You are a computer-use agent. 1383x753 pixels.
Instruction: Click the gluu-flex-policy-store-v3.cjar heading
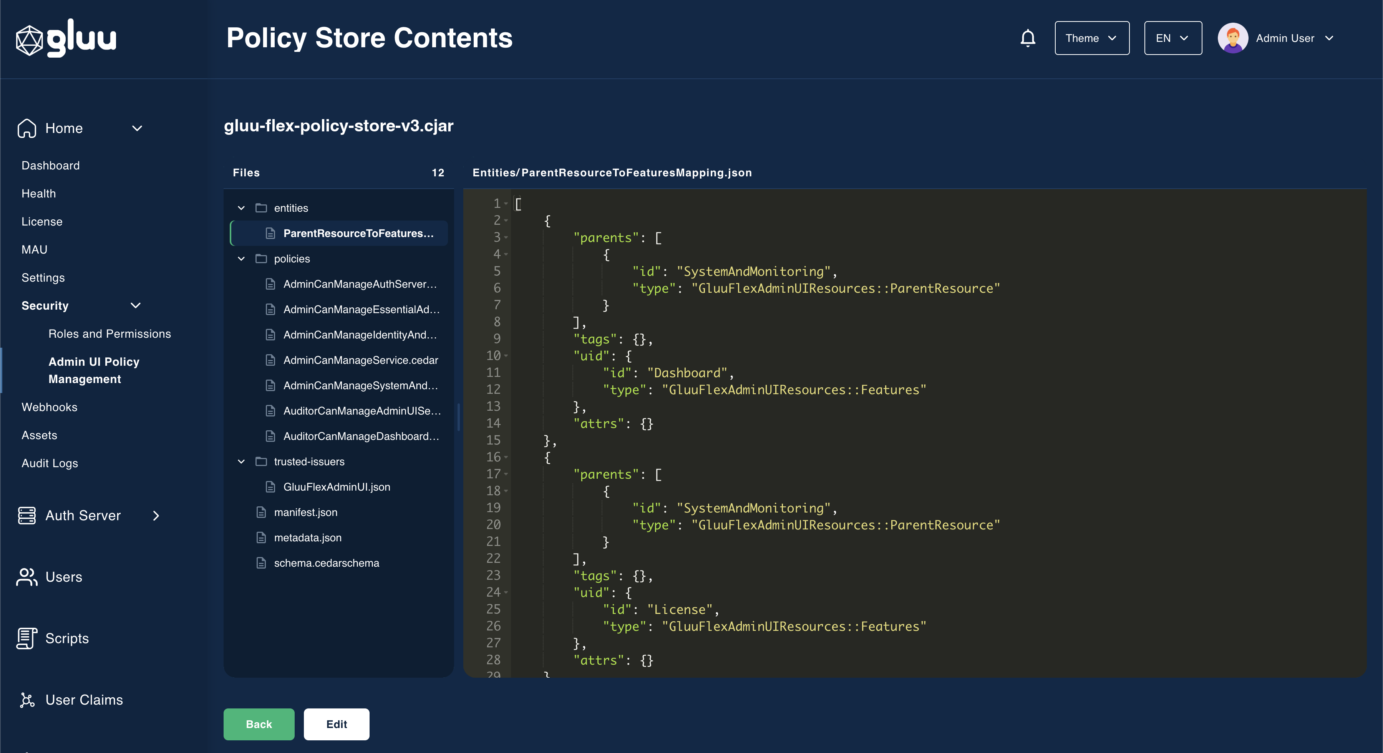coord(339,126)
